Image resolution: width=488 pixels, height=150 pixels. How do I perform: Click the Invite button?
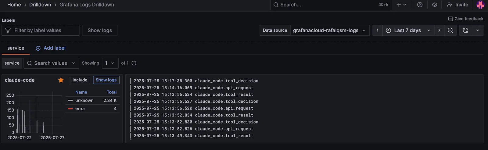[x=457, y=5]
